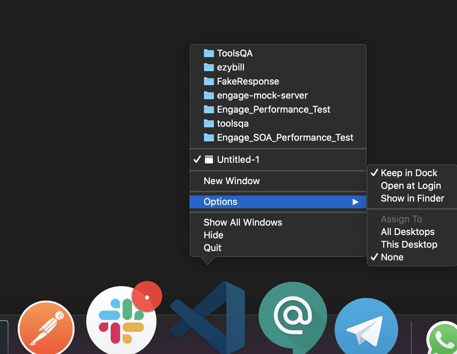Choose Quit from the context menu
This screenshot has height=354, width=457.
tap(213, 248)
